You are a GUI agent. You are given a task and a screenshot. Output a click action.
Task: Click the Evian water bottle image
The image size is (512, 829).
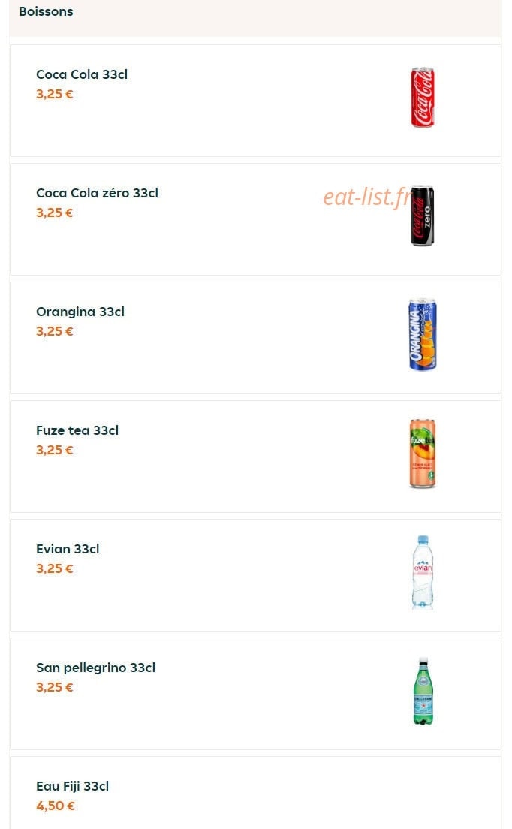click(x=423, y=572)
